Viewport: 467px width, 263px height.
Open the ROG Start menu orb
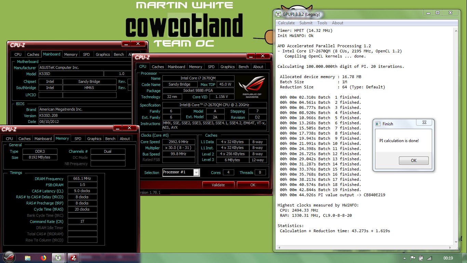[x=9, y=258]
